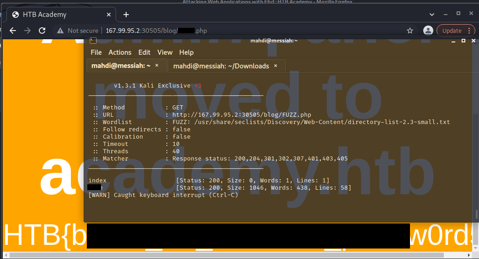Click the 'Not secure' label in address bar
Screen dimensions: 479x259
83,31
